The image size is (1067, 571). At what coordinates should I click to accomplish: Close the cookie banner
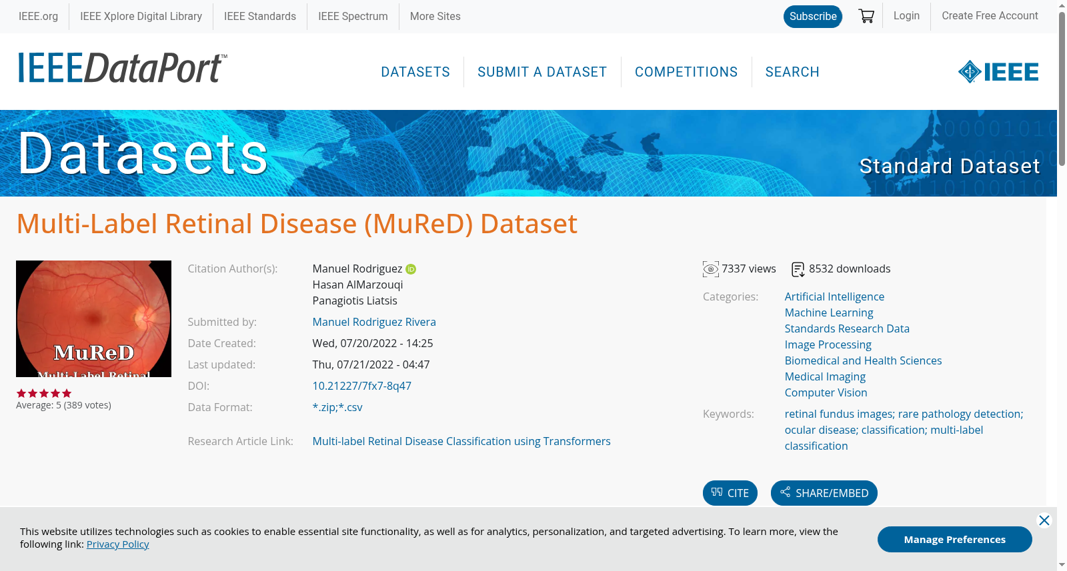click(x=1044, y=520)
